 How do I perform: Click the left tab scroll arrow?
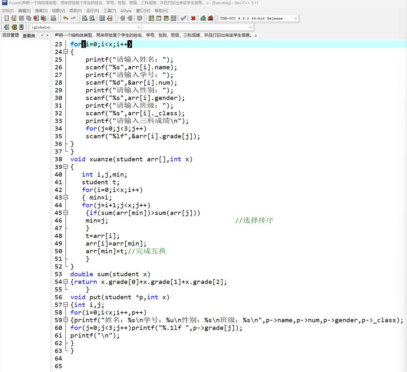[x=42, y=35]
